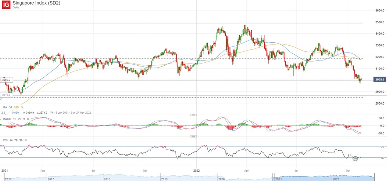Click the navigator's right range handle
This screenshot has height=182, width=389.
374,178
